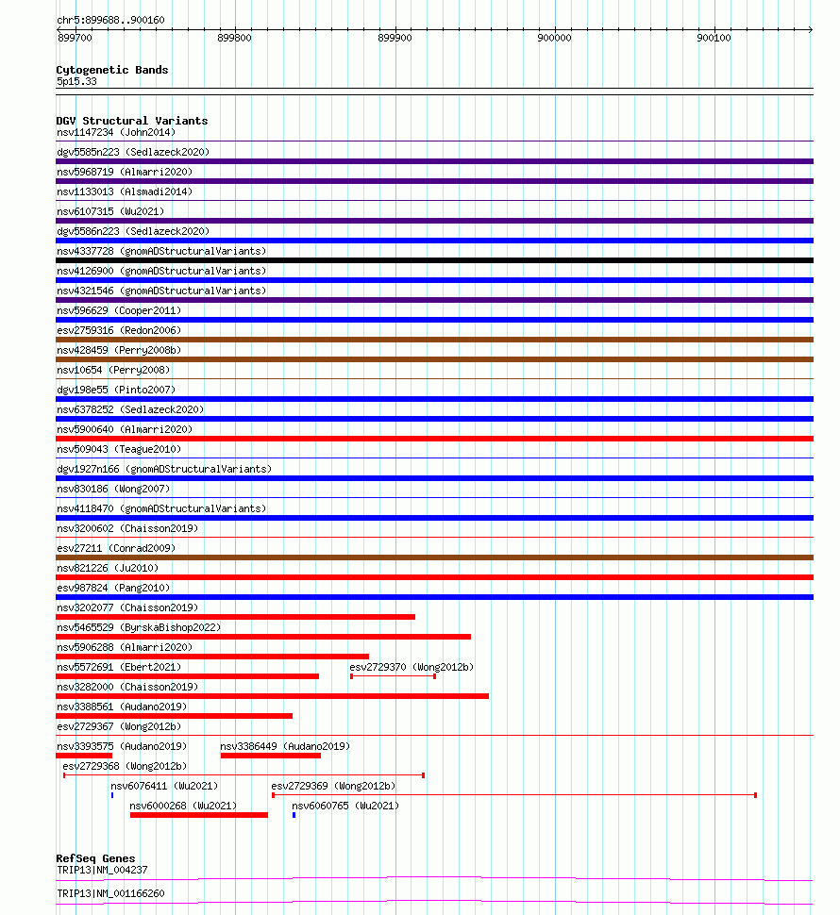Open the nsv5968719 (Almarri2020) variant
Screen dimensions: 840x915
125,172
